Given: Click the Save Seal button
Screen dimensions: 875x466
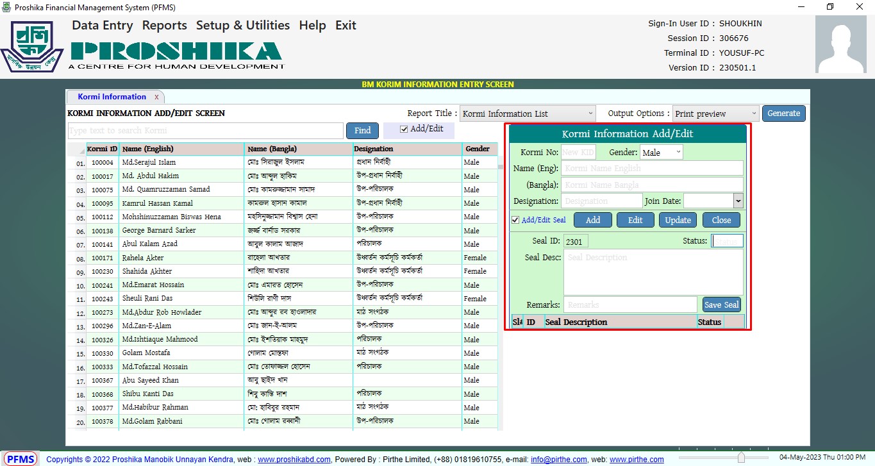Looking at the screenshot, I should [722, 304].
